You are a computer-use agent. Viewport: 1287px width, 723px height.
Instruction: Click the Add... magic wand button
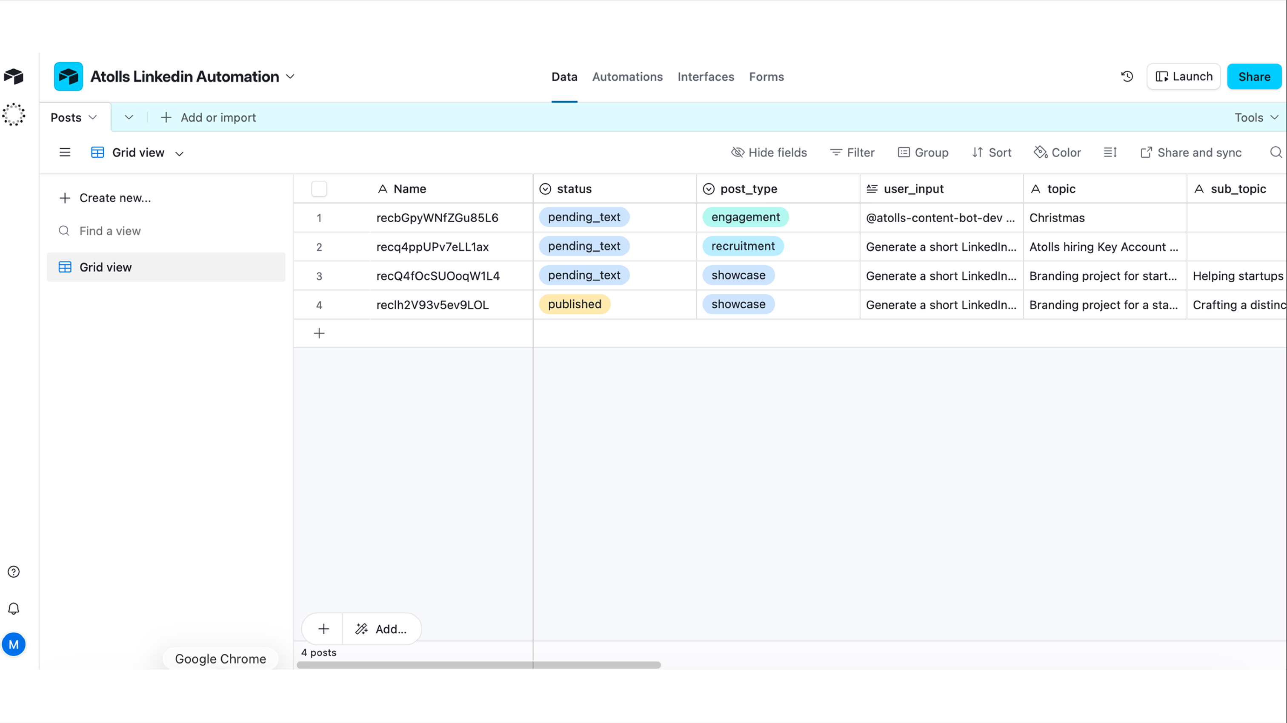click(382, 629)
